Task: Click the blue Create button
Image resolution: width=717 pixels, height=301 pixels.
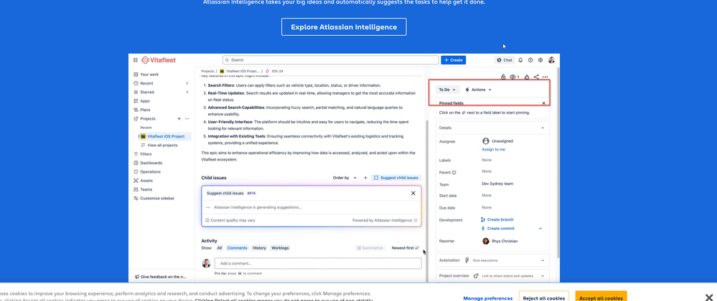Action: point(453,59)
